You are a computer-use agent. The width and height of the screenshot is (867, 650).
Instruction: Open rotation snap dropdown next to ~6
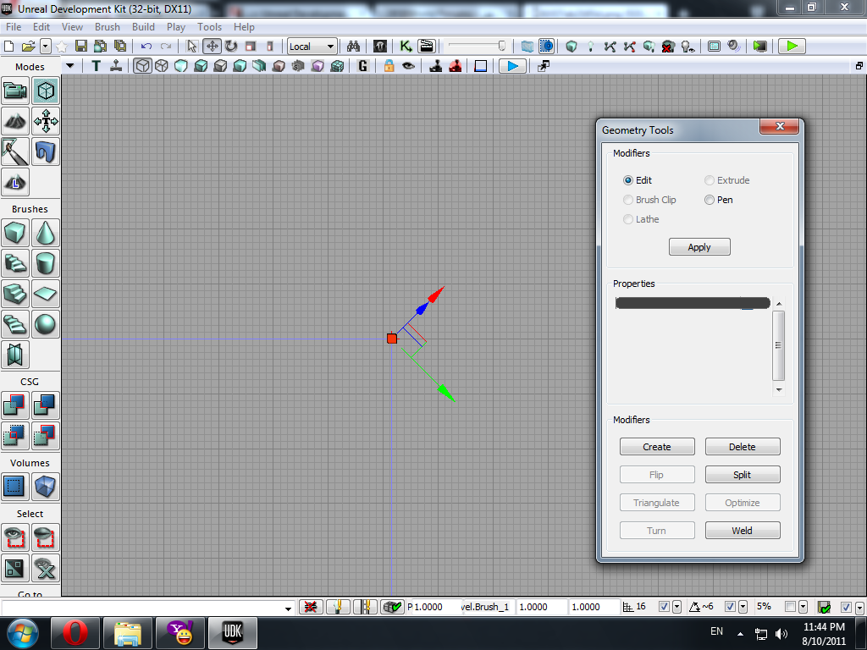pyautogui.click(x=743, y=607)
